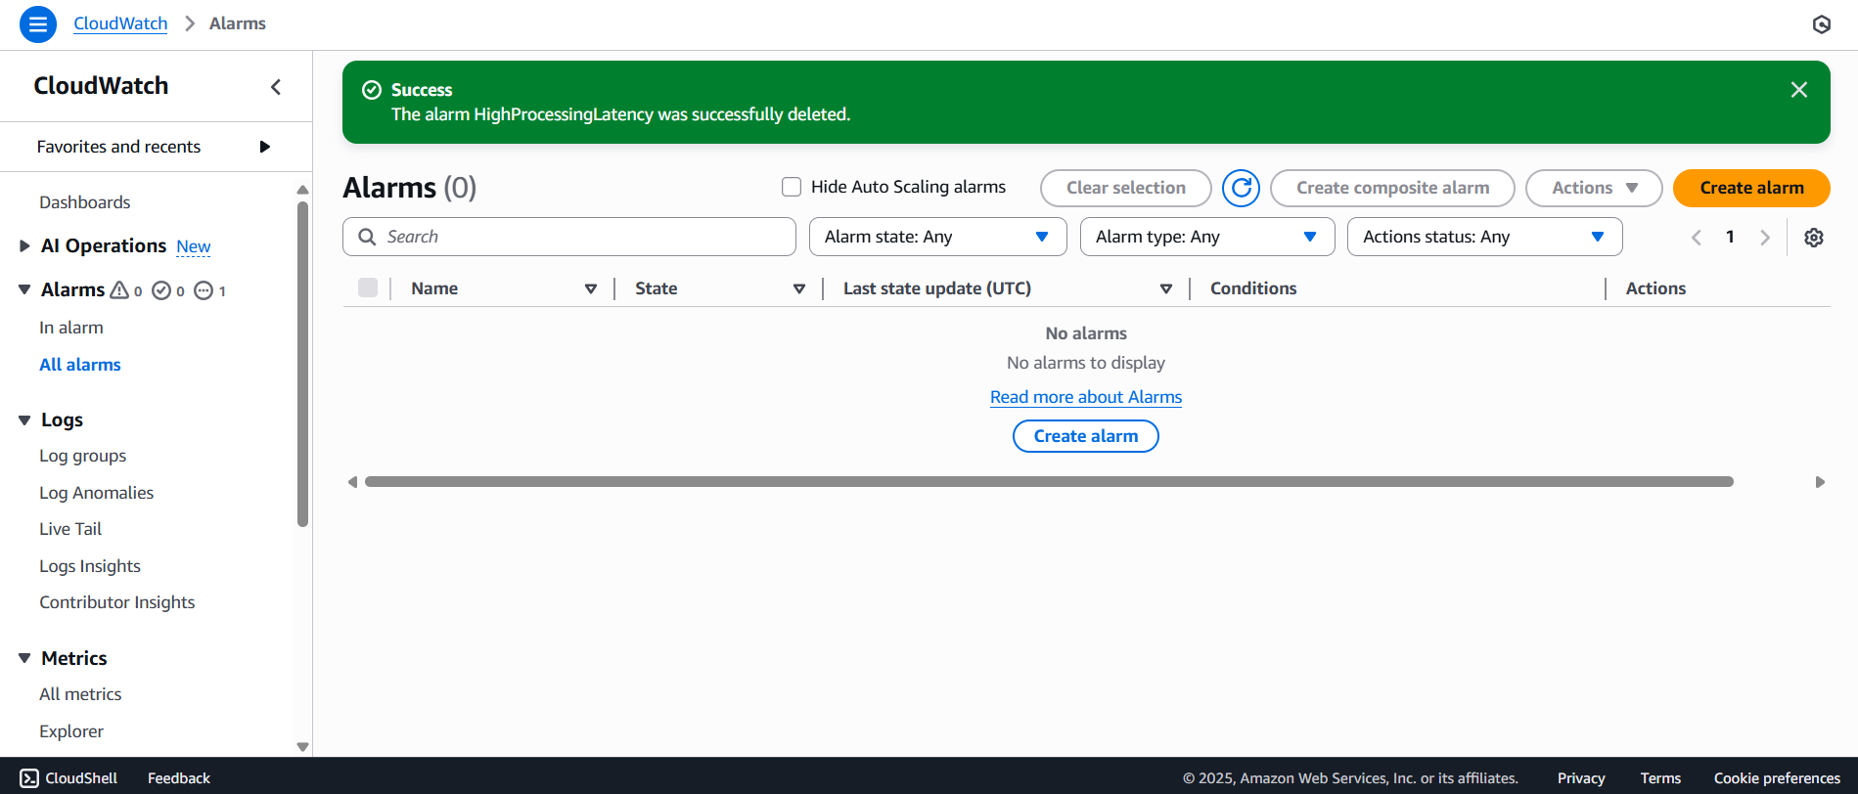Open the Actions status filter dropdown

point(1483,237)
